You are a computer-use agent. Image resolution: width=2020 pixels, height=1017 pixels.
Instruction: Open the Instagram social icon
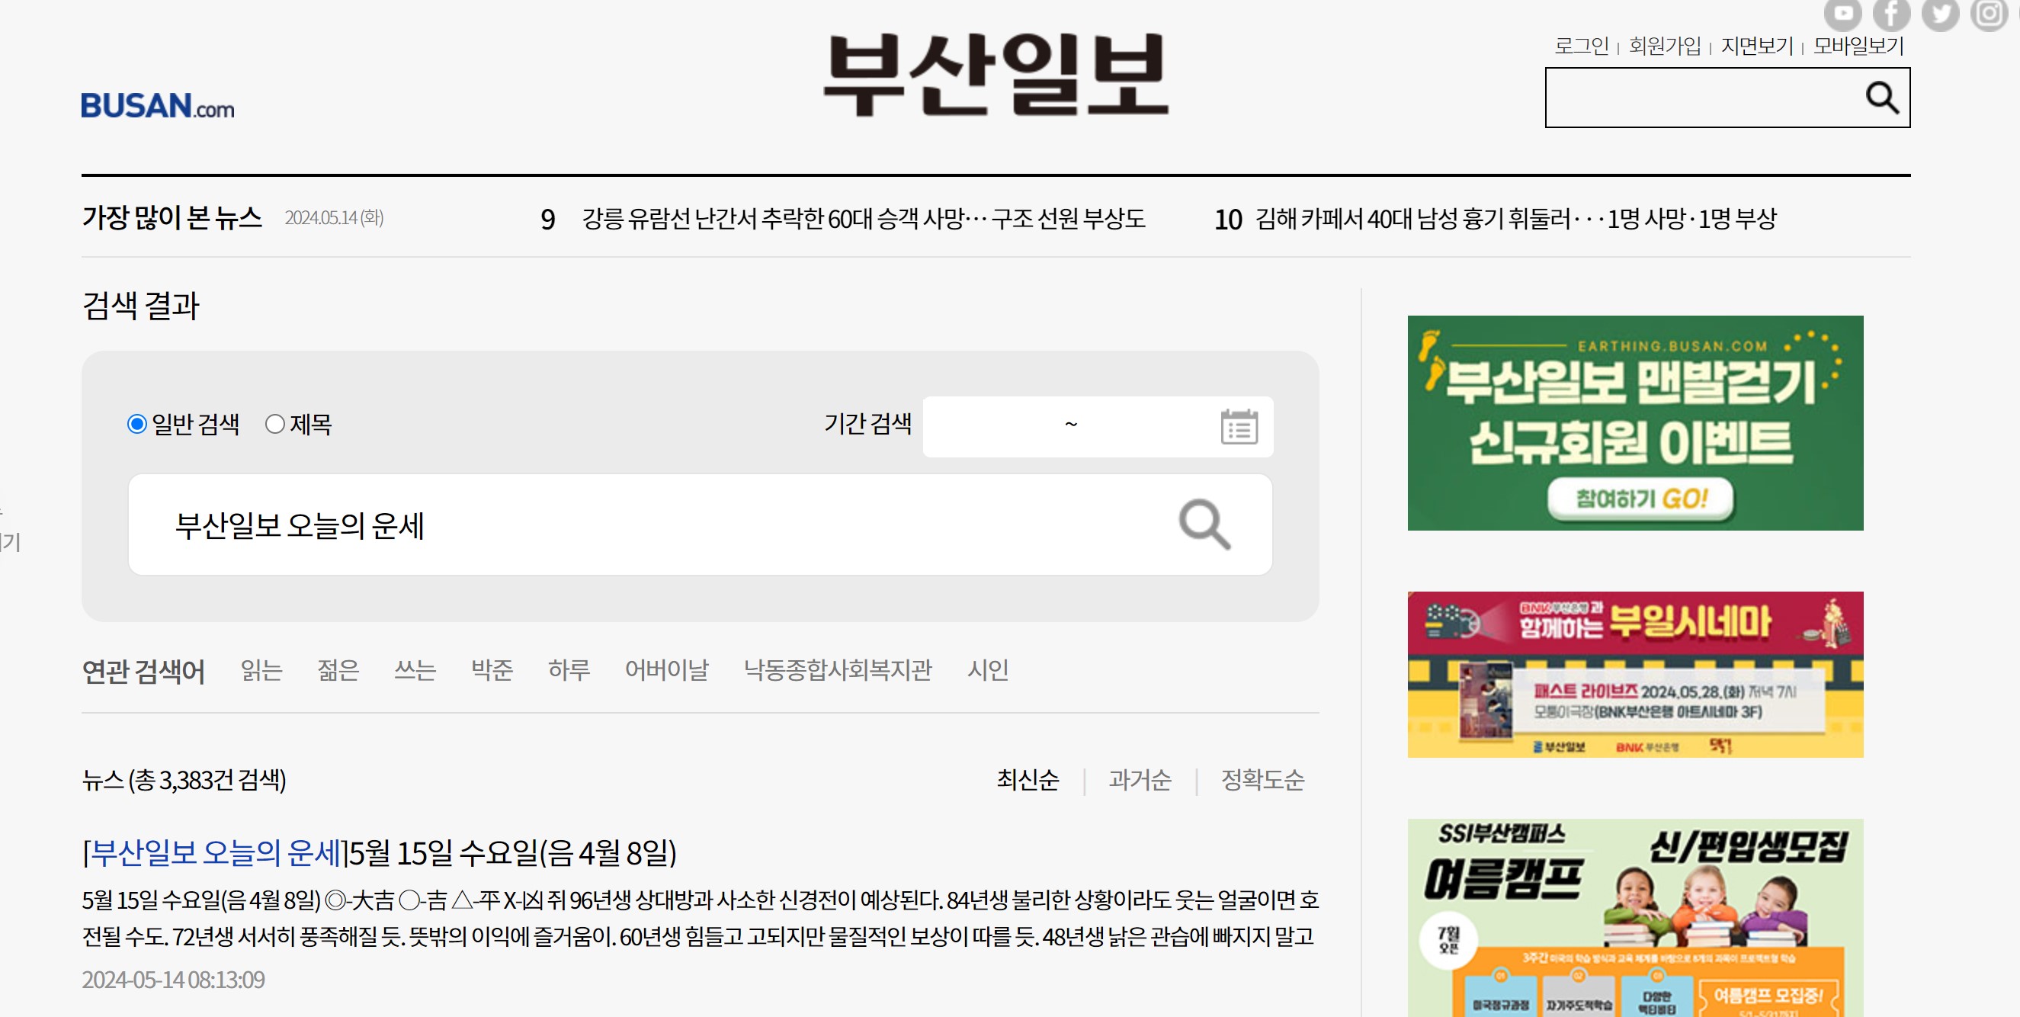coord(1990,12)
